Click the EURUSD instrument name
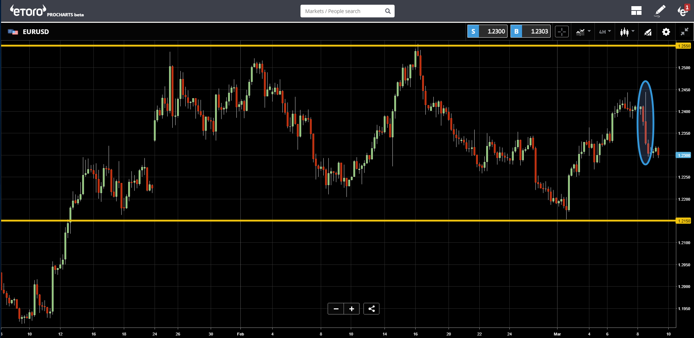This screenshot has width=694, height=338. [x=36, y=32]
